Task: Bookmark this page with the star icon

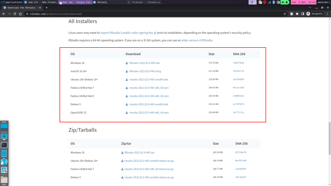Action: (285, 14)
